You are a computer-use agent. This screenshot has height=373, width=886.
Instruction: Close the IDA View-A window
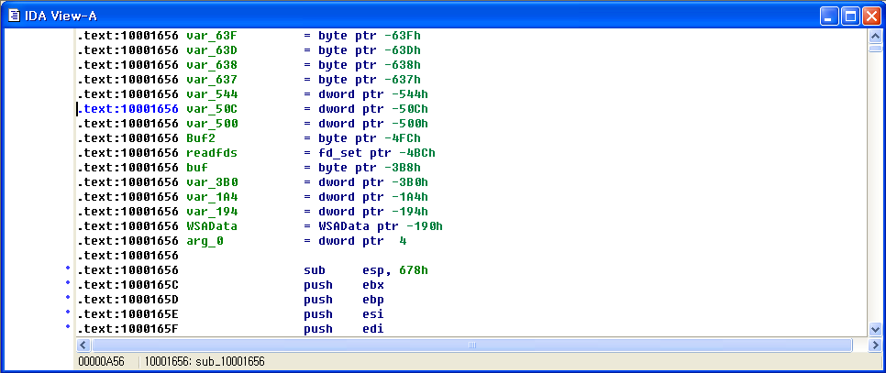[x=870, y=16]
